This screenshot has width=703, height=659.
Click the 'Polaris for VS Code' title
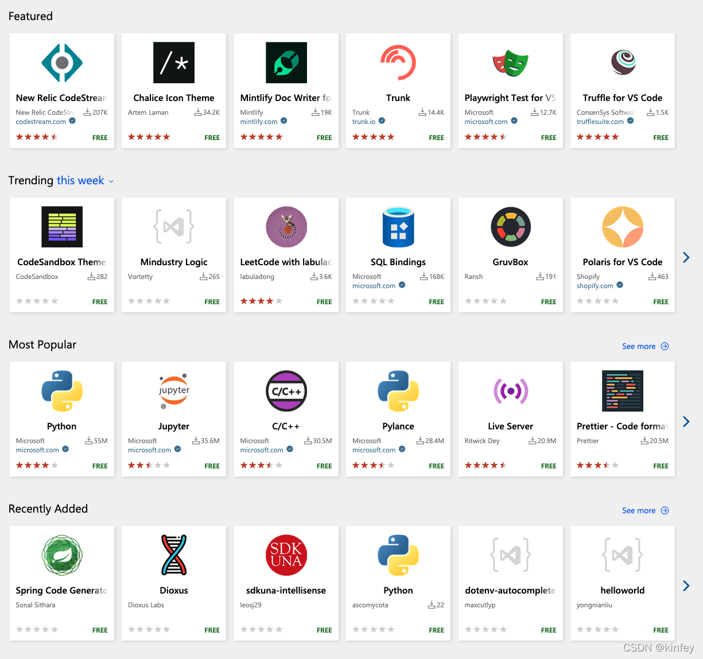click(x=623, y=262)
